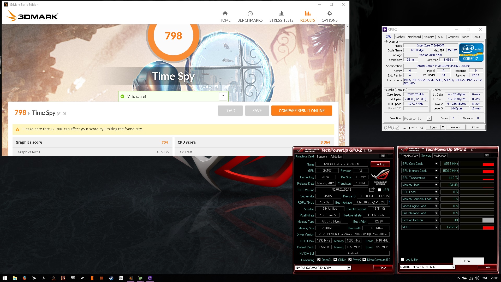The width and height of the screenshot is (501, 282).
Task: Switch to Caches tab in CPU-Z
Action: pos(400,37)
